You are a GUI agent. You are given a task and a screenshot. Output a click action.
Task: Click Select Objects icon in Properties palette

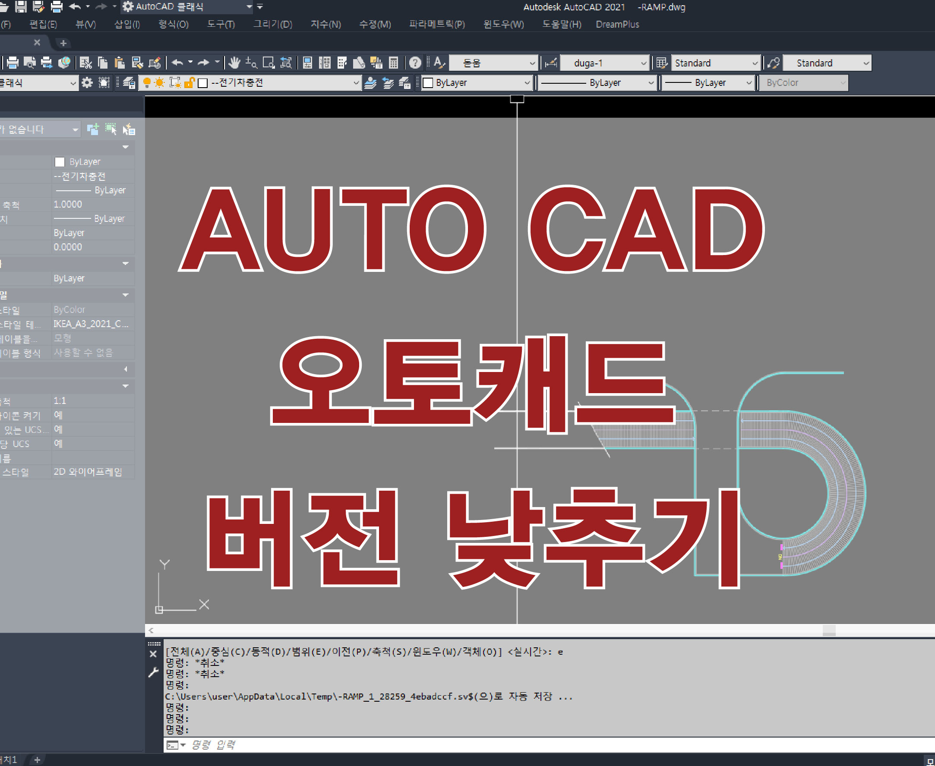pyautogui.click(x=111, y=129)
